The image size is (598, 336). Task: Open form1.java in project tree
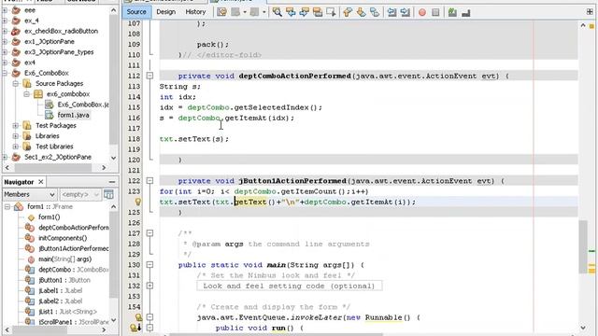[73, 115]
